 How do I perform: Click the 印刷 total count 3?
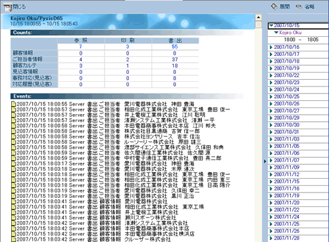point(128,47)
